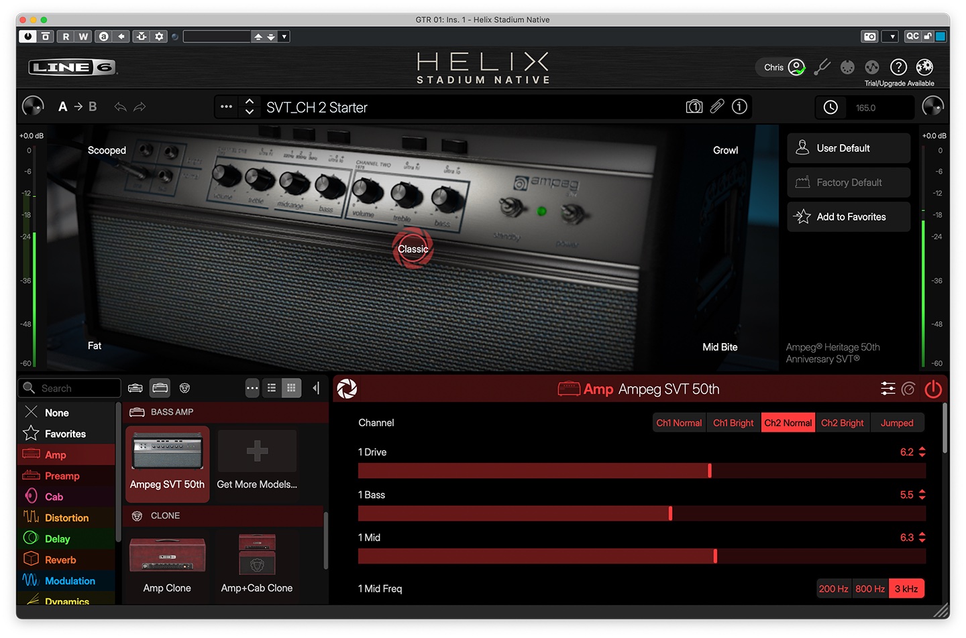Toggle the host quick controls lock icon
This screenshot has height=638, width=966.
[928, 36]
